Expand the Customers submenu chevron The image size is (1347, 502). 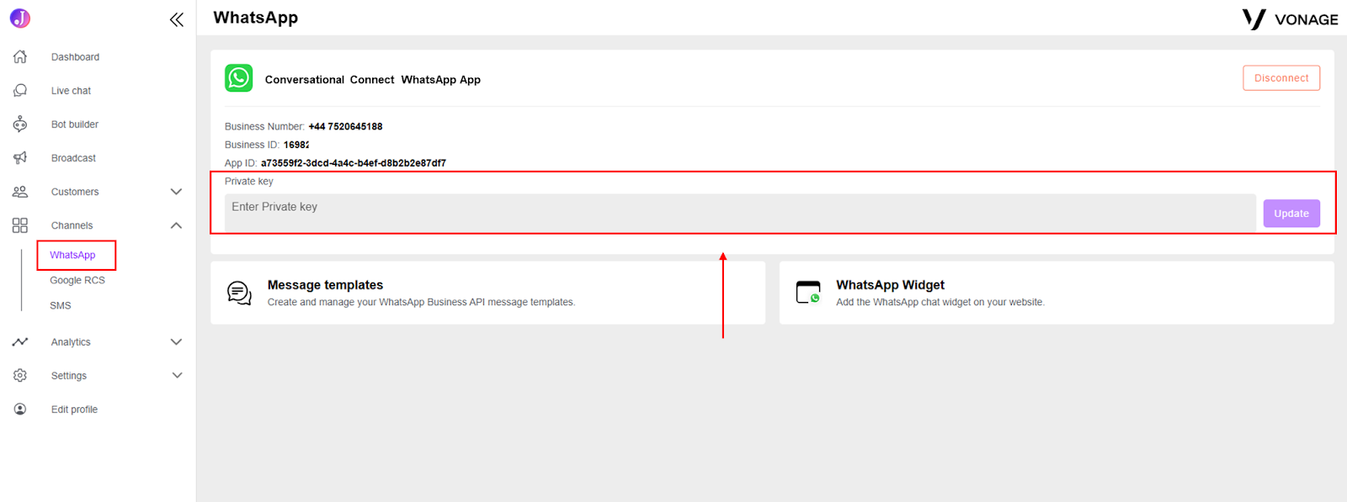coord(176,192)
